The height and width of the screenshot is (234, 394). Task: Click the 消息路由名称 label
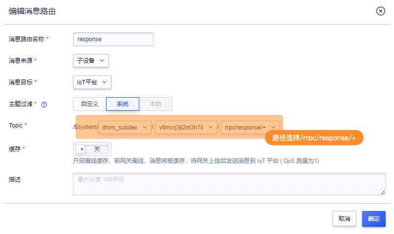(26, 39)
